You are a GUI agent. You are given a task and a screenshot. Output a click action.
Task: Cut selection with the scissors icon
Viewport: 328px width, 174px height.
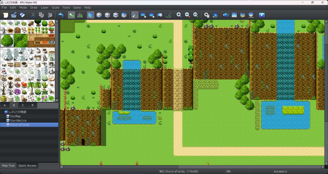(33, 15)
